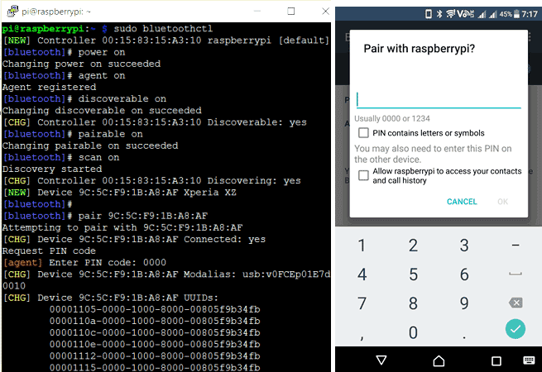Click UUID 0000110e-0000-1000-8000-00805f9b34fb line

[x=155, y=345]
